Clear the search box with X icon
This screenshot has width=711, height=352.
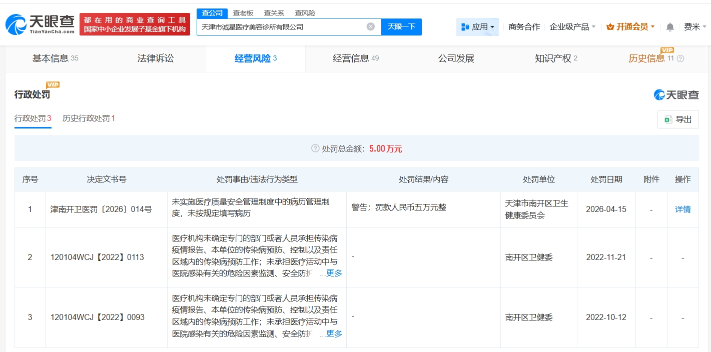click(x=370, y=27)
